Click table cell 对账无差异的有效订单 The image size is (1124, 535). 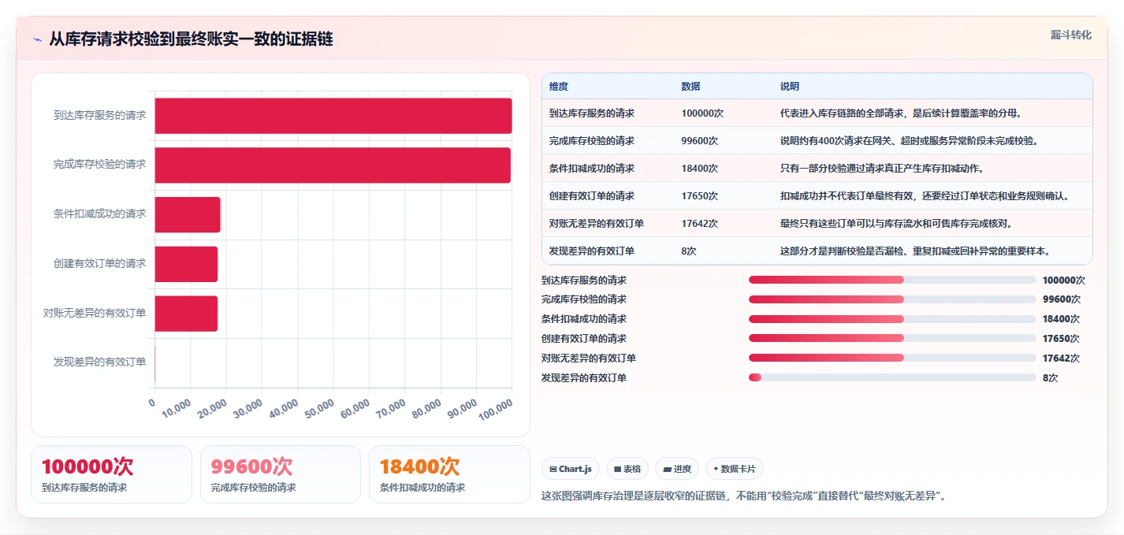[x=597, y=224]
